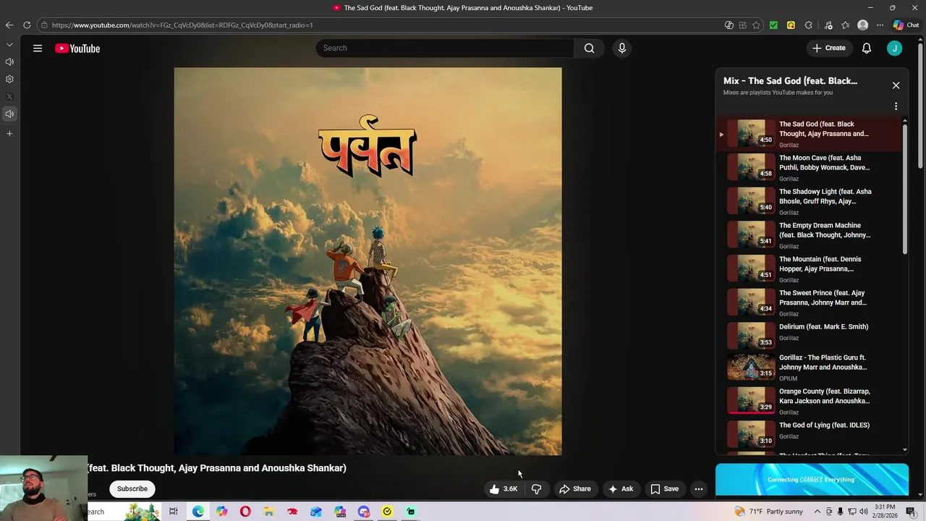Like the video with the thumbs-up button
926x521 pixels.
(503, 489)
